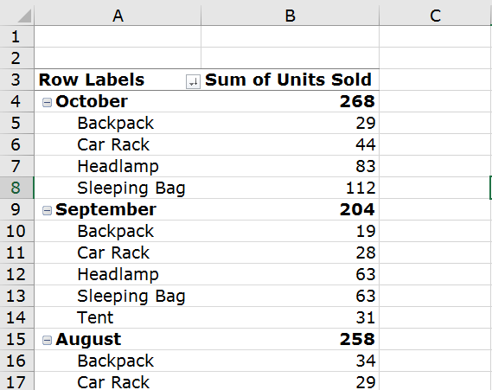Click the August label cell
The image size is (492, 390).
(118, 339)
